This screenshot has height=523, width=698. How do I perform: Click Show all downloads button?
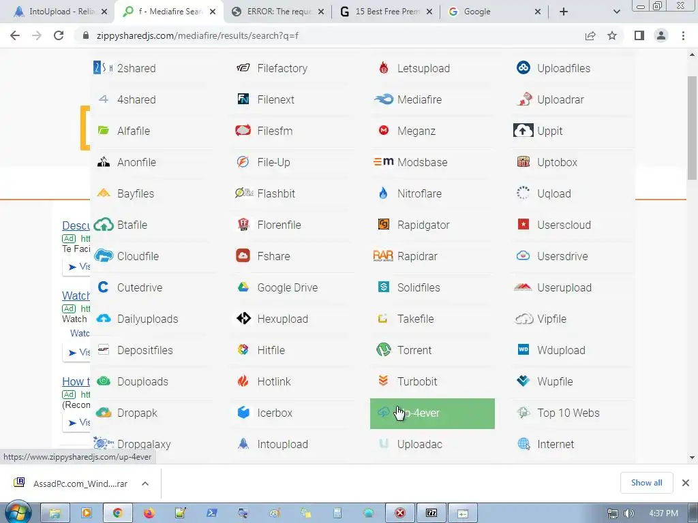coord(646,483)
